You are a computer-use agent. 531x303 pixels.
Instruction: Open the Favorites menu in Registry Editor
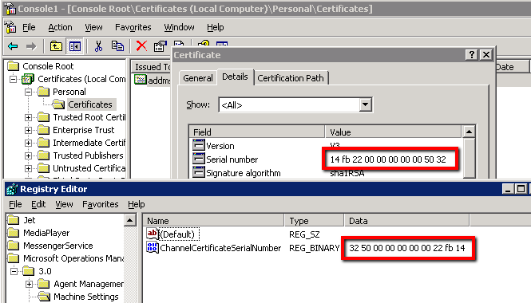101,204
